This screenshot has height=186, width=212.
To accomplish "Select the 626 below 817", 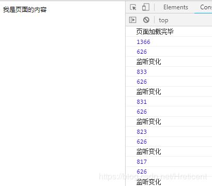I will click(x=142, y=172).
